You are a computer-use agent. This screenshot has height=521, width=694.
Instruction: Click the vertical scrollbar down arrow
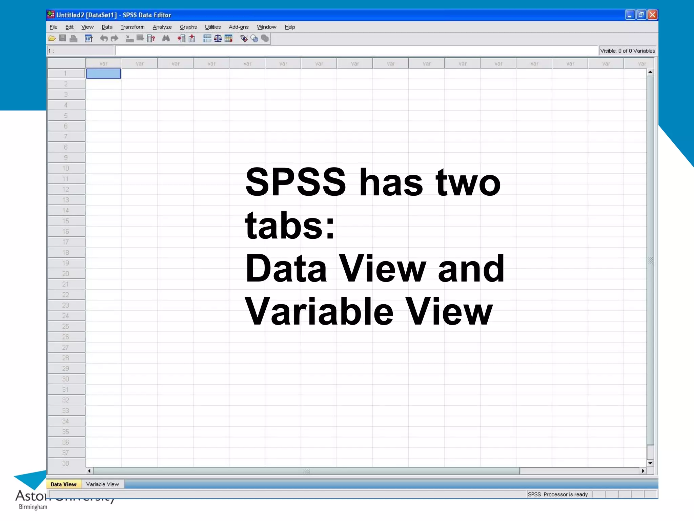tap(650, 463)
